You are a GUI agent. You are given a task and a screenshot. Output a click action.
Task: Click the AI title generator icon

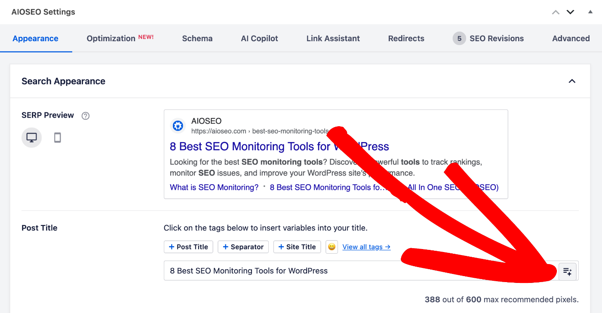point(567,271)
